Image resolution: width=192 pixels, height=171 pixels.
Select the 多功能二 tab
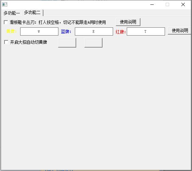click(32, 13)
